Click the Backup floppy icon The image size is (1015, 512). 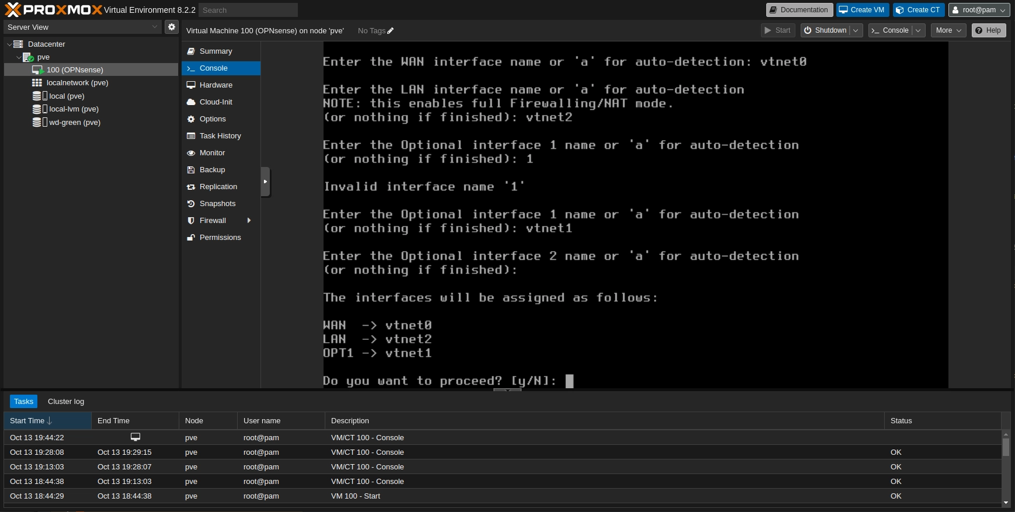[191, 170]
